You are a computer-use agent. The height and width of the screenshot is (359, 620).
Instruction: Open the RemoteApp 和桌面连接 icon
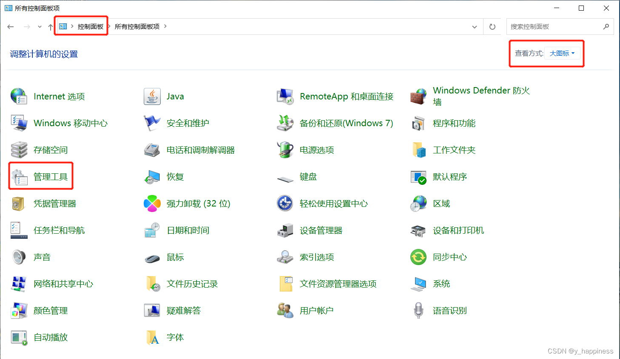tap(285, 96)
